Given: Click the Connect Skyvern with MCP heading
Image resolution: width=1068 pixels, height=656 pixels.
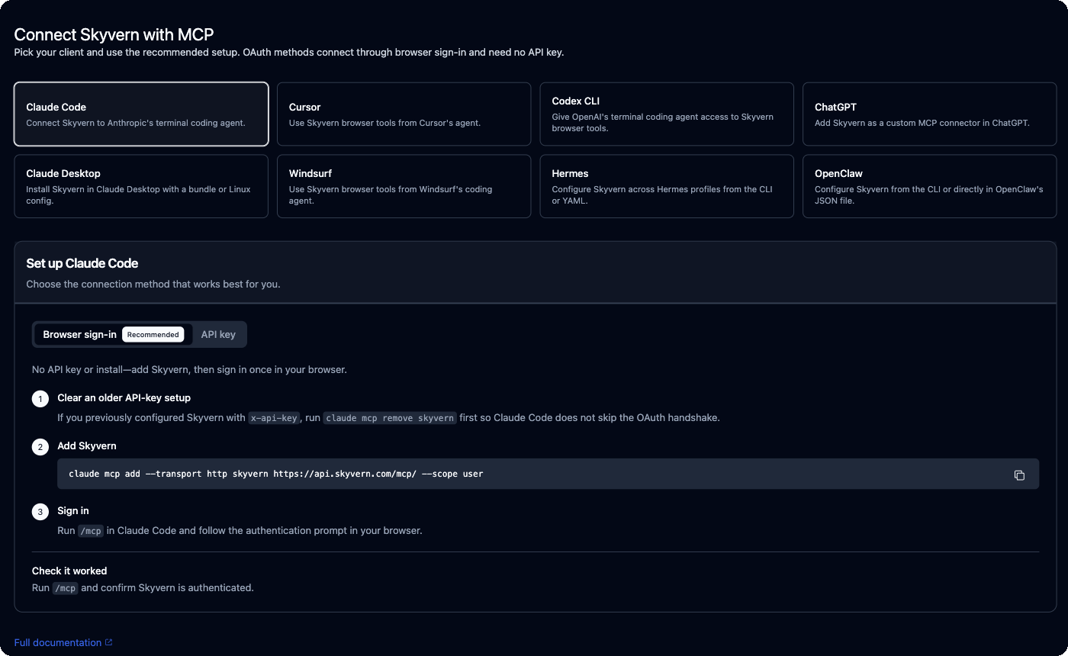Looking at the screenshot, I should coord(114,34).
